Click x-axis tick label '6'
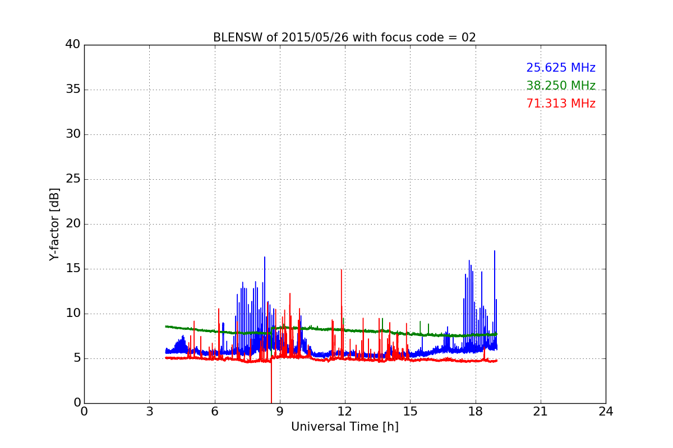The height and width of the screenshot is (448, 673). [x=214, y=412]
